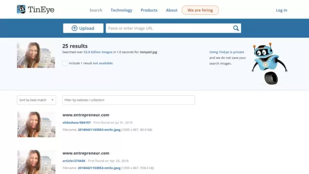309x174 pixels.
Task: Click the TinEye wordmark text
Action: click(41, 10)
